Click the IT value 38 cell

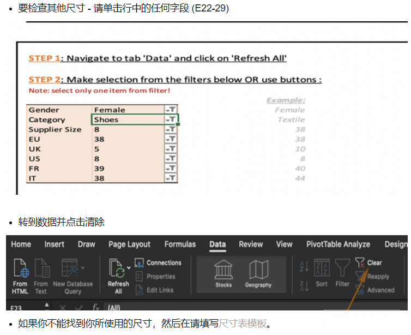click(x=128, y=178)
